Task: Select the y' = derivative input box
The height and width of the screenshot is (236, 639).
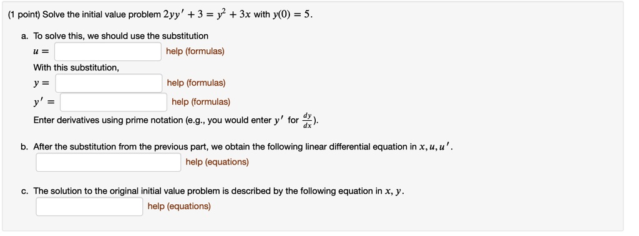Action: 114,101
